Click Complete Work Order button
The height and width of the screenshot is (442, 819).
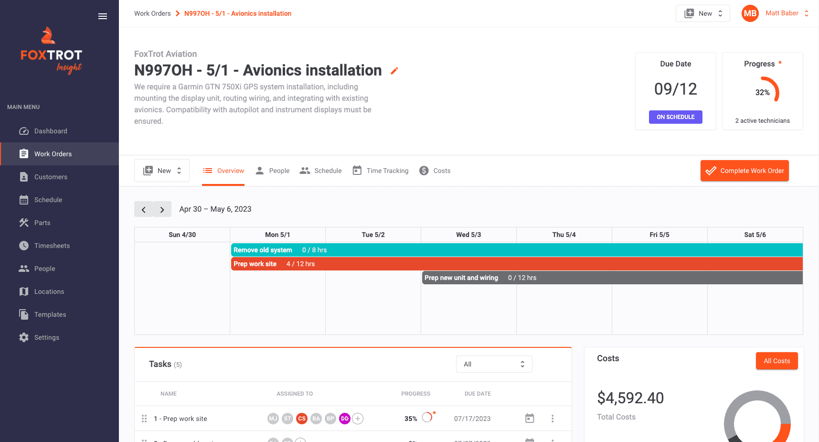click(x=744, y=171)
